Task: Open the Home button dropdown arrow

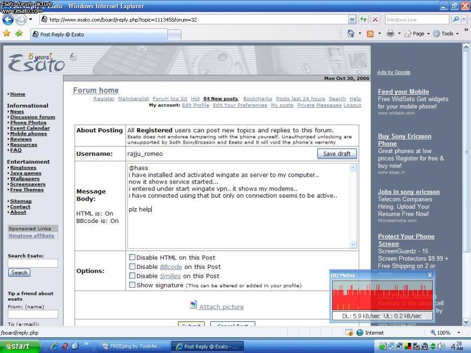Action: tap(360, 34)
